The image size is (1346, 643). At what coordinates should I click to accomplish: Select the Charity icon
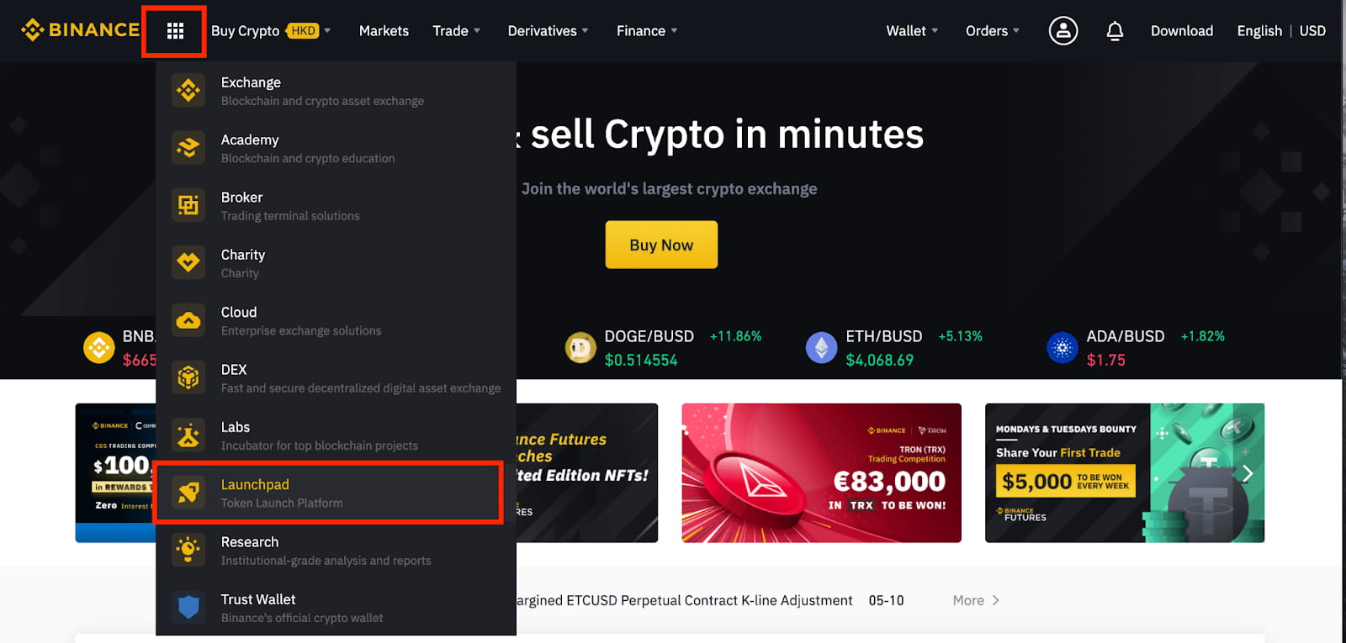pos(188,262)
